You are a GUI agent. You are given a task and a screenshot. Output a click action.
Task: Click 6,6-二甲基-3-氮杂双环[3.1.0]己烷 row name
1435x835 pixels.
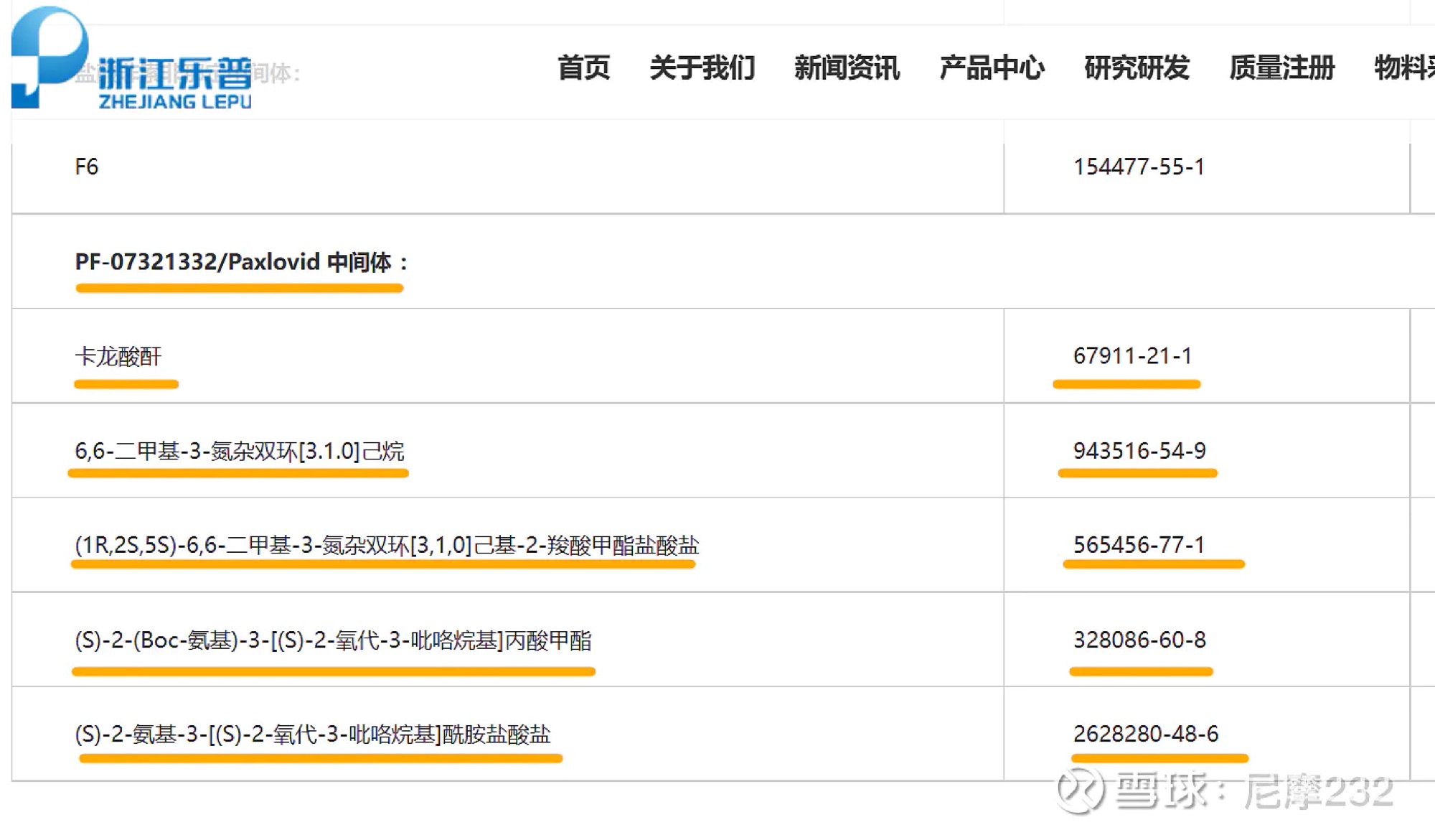(x=240, y=451)
